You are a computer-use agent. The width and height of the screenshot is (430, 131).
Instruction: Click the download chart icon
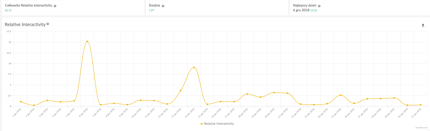pyautogui.click(x=423, y=25)
